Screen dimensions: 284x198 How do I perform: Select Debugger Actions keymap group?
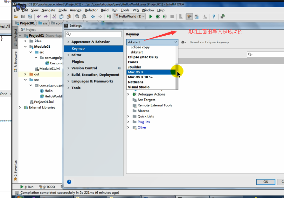pyautogui.click(x=149, y=94)
